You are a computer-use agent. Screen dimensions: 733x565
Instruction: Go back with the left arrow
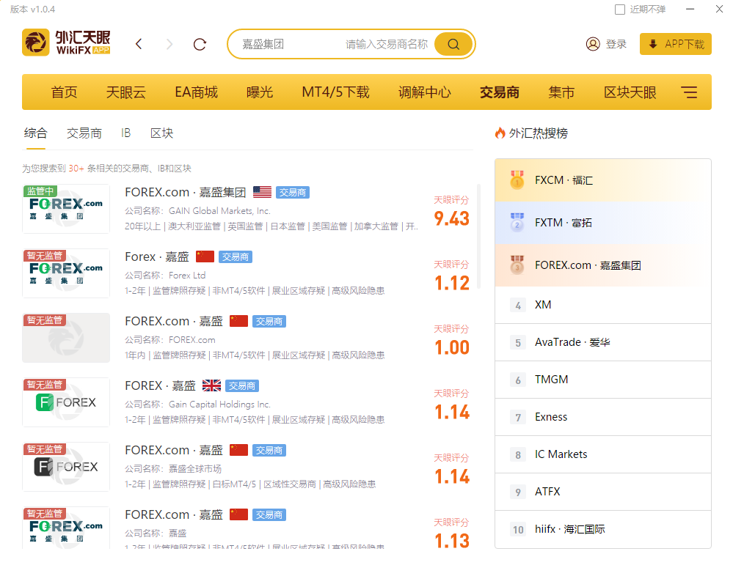click(x=139, y=44)
